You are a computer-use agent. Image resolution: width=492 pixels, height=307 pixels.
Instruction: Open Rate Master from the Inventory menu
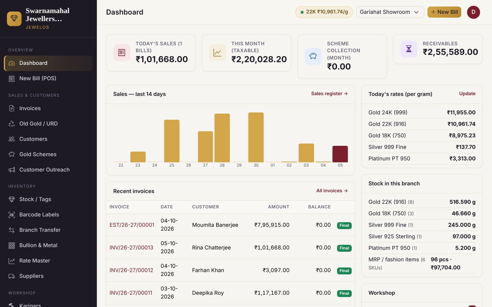(x=48, y=261)
